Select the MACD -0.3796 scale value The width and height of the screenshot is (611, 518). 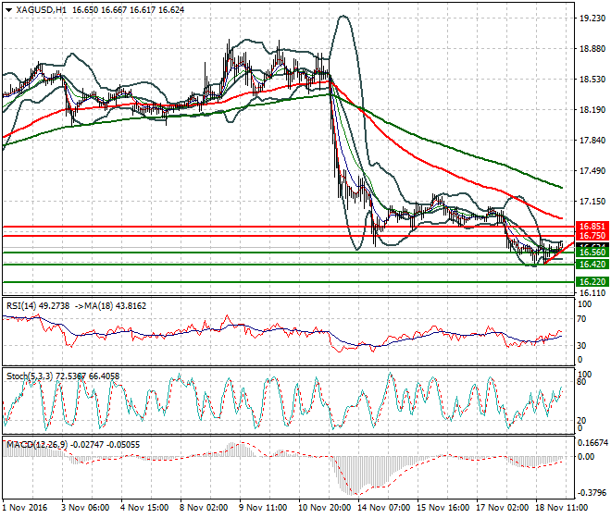point(592,493)
